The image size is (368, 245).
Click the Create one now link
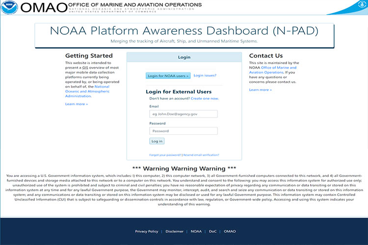(x=205, y=98)
